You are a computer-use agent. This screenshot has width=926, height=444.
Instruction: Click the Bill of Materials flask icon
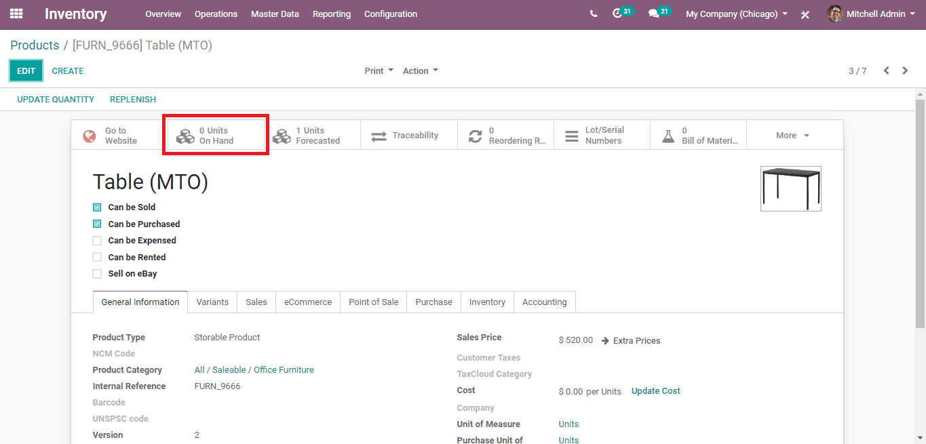point(668,136)
